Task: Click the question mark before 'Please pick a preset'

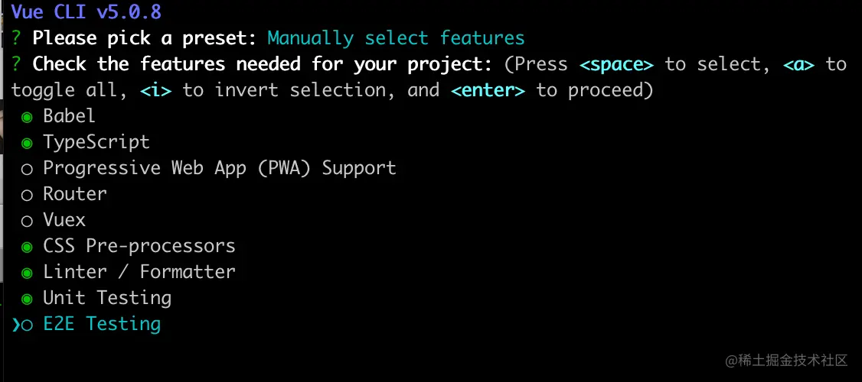Action: coord(16,38)
